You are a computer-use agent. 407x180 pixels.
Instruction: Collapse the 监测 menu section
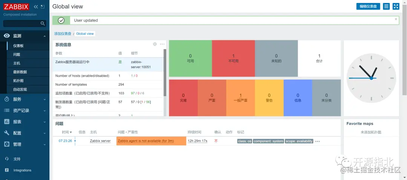coord(44,36)
